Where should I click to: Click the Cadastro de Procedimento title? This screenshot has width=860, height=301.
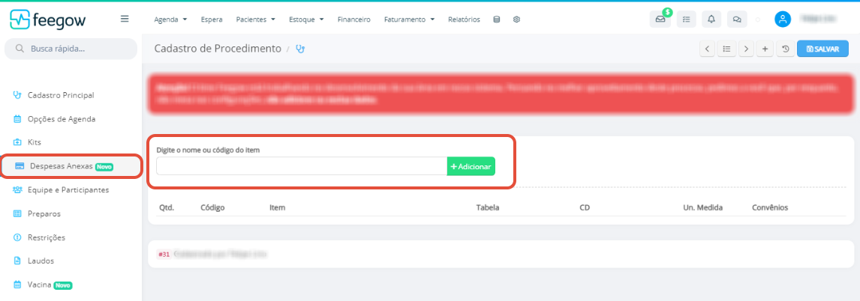[x=218, y=49]
